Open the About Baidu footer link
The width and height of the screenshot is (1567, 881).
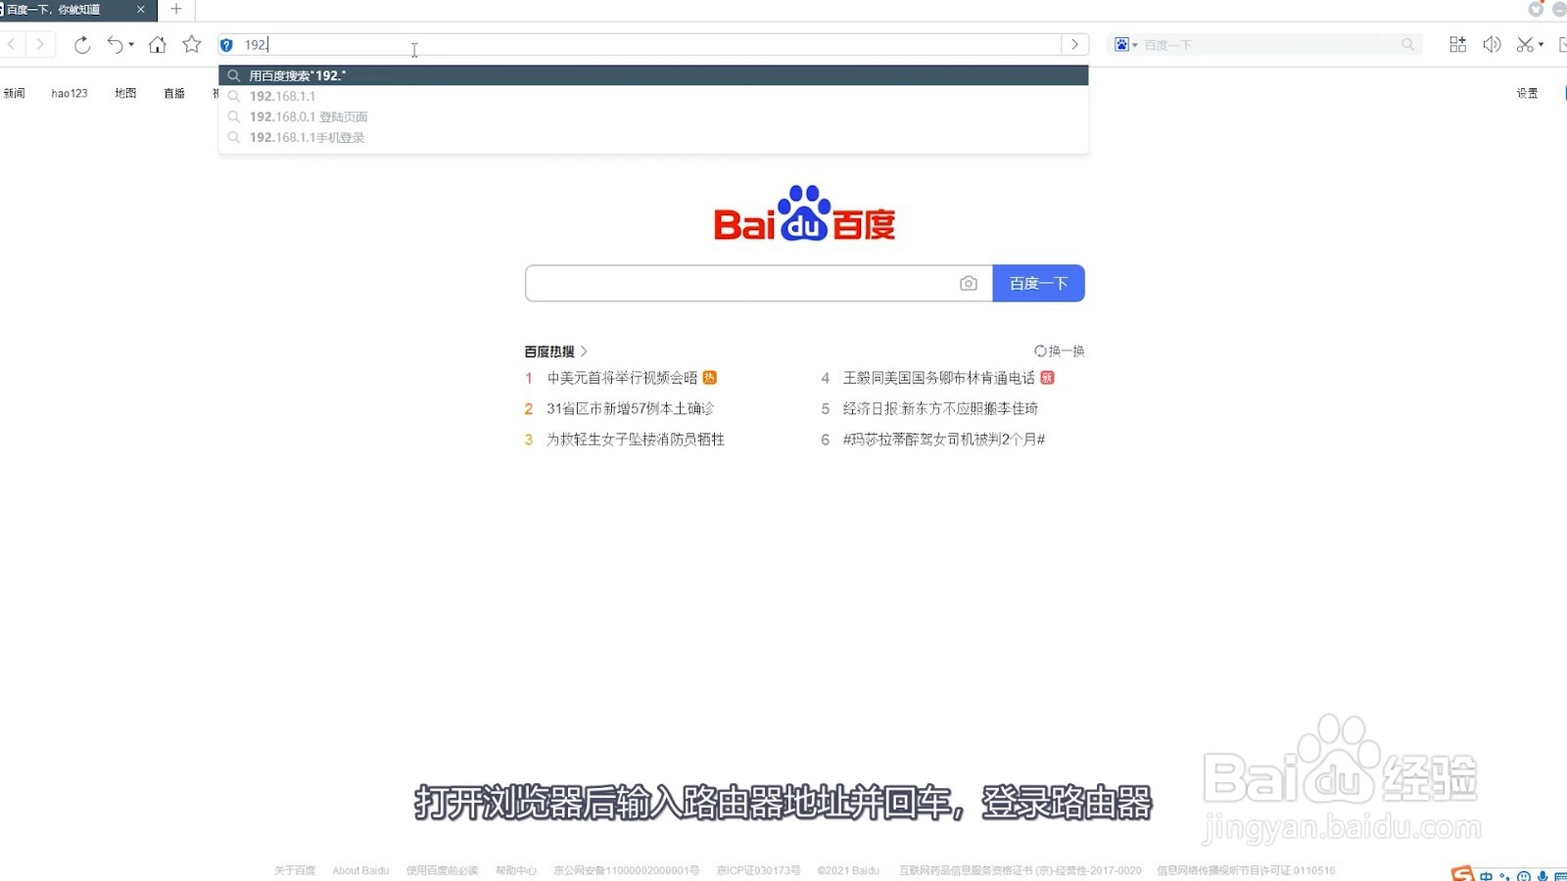tap(360, 870)
